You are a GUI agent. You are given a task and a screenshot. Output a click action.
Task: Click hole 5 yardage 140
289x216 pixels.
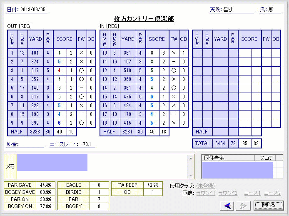pos(35,88)
